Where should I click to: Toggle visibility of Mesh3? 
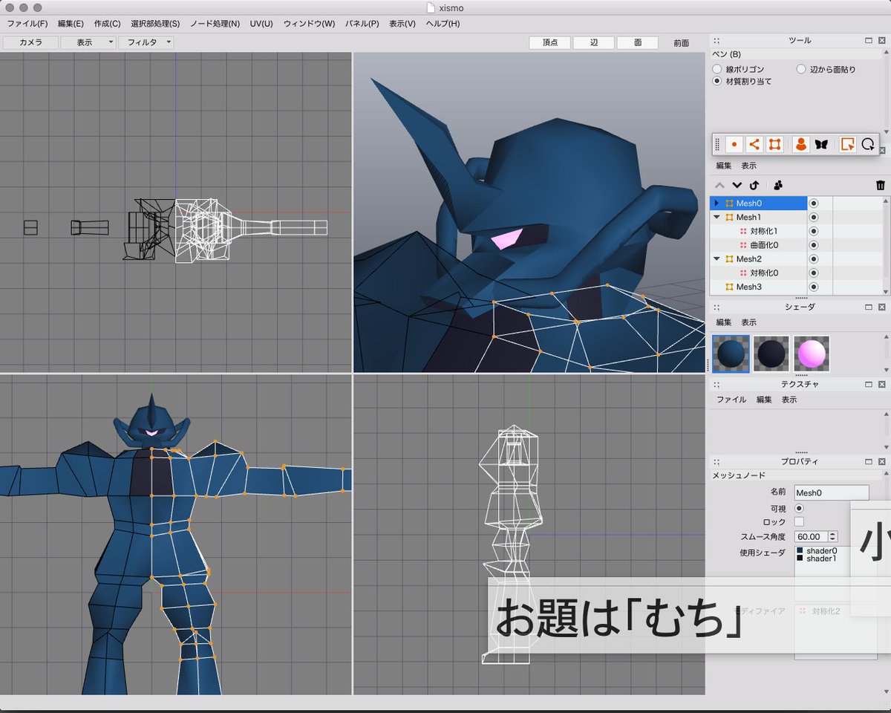point(813,287)
